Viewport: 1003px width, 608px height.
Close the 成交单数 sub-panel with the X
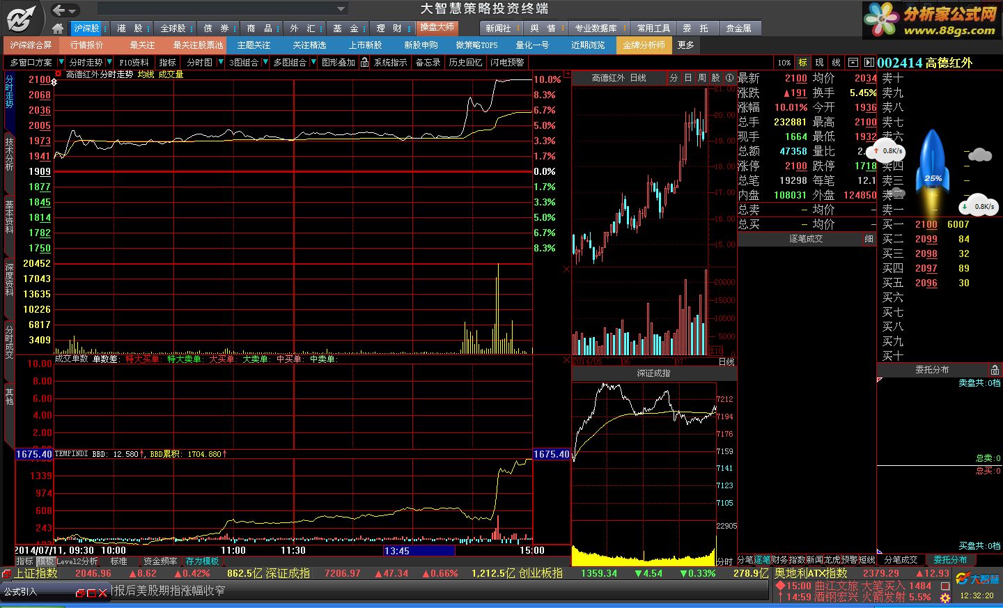566,360
